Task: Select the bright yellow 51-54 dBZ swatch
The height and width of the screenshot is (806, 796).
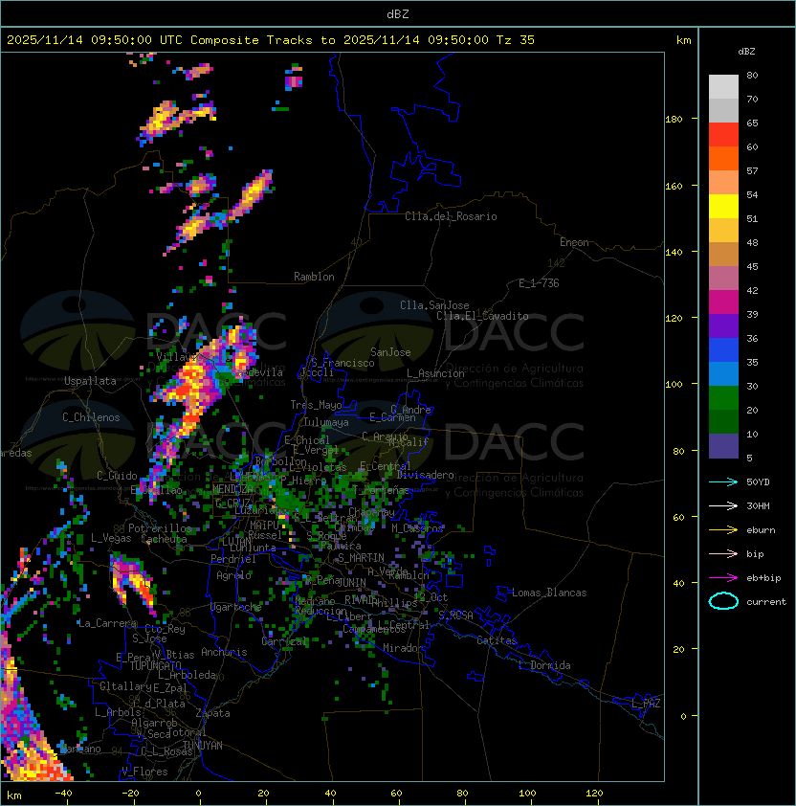Action: click(723, 207)
